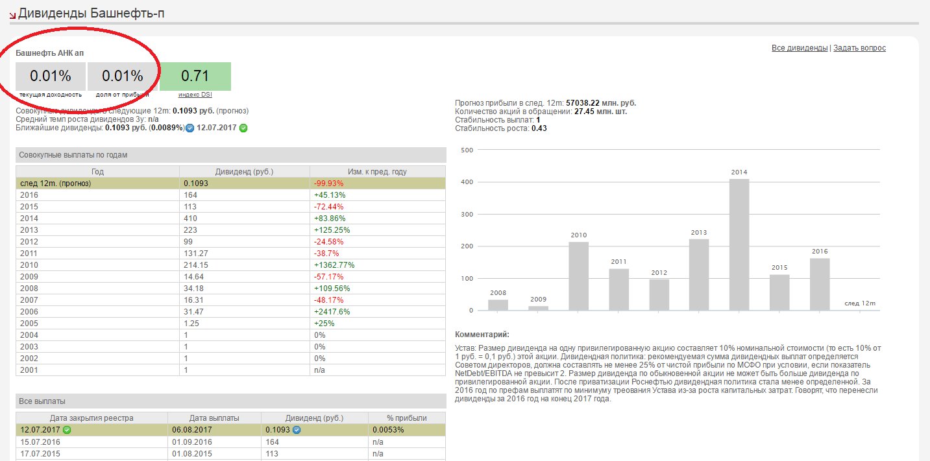Click the 2016 year cell in yearly table
This screenshot has width=930, height=461.
[97, 195]
